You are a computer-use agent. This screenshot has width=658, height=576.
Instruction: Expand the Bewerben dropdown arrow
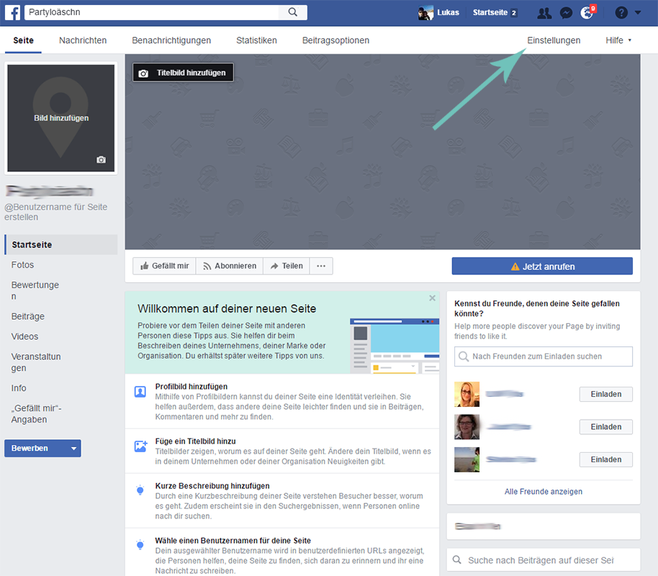[74, 449]
